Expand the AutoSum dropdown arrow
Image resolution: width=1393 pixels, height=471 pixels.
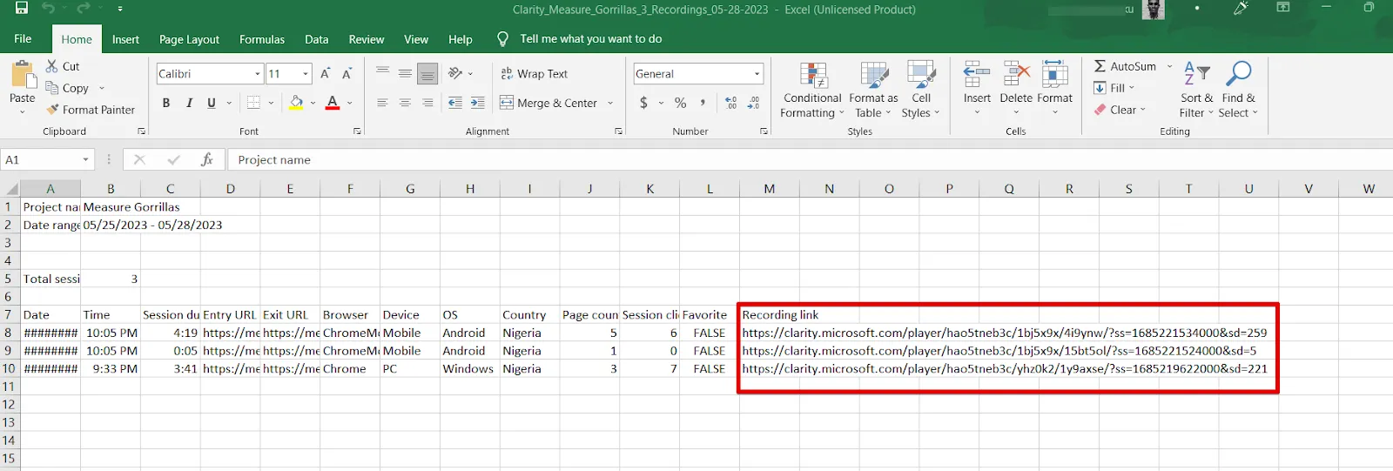(x=1169, y=66)
